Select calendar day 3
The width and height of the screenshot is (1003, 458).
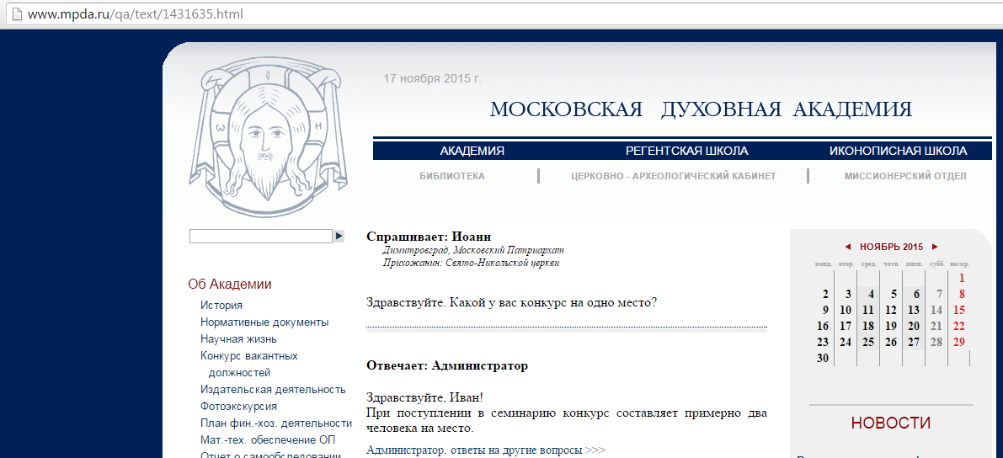coord(847,294)
